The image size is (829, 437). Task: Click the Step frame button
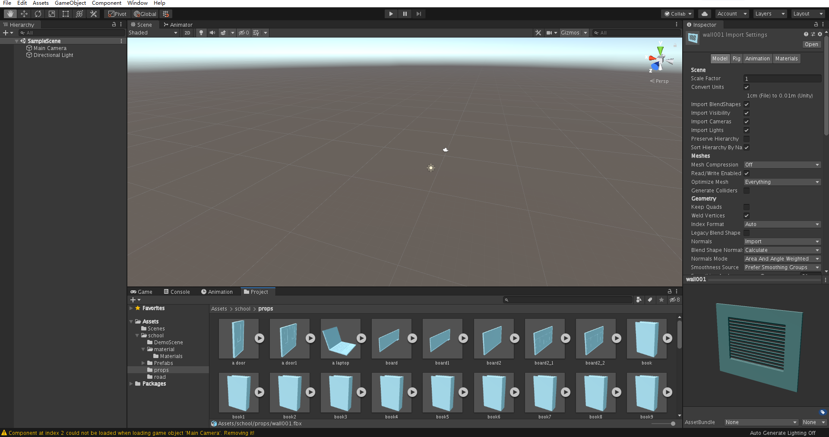pos(418,14)
